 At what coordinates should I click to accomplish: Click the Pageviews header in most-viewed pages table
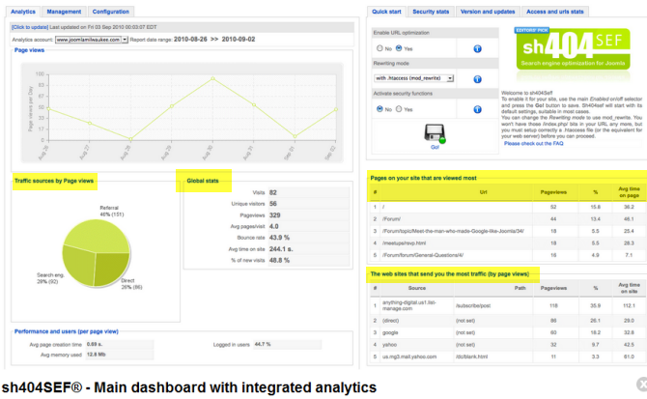553,192
